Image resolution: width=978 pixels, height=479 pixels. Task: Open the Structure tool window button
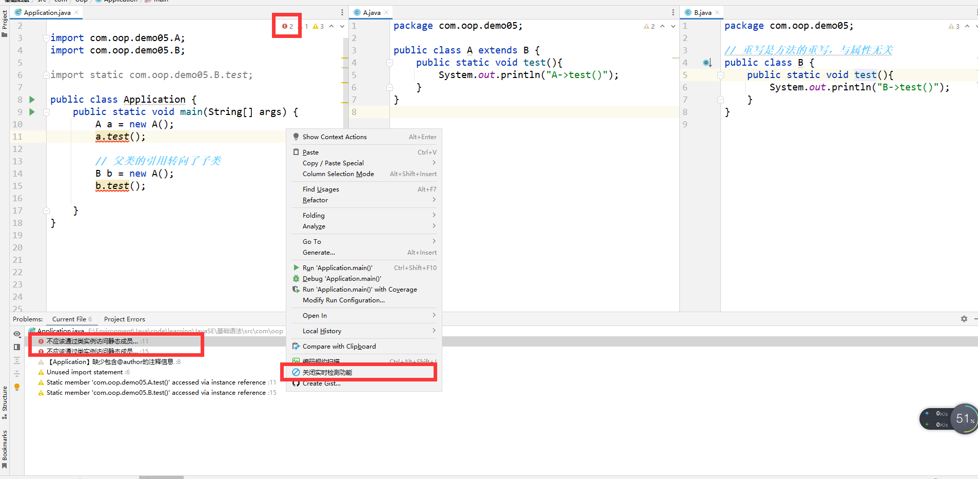click(5, 403)
